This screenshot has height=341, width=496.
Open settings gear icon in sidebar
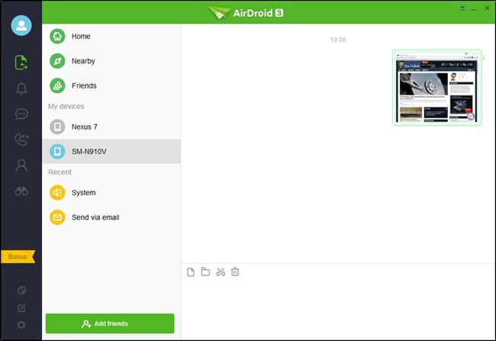21,325
